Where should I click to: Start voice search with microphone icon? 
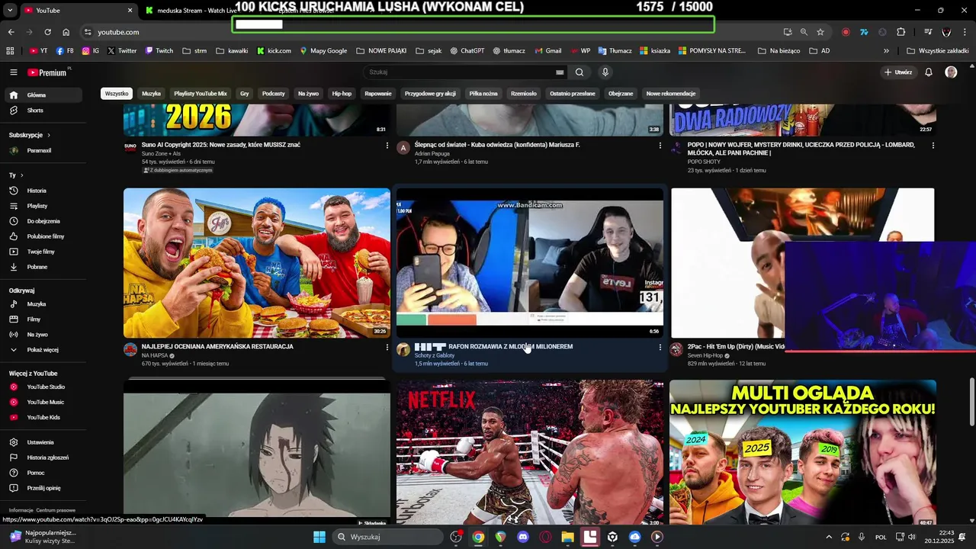coord(605,72)
